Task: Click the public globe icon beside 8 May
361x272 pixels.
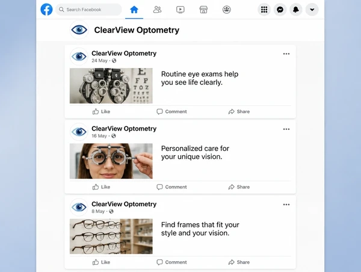Action: 111,211
